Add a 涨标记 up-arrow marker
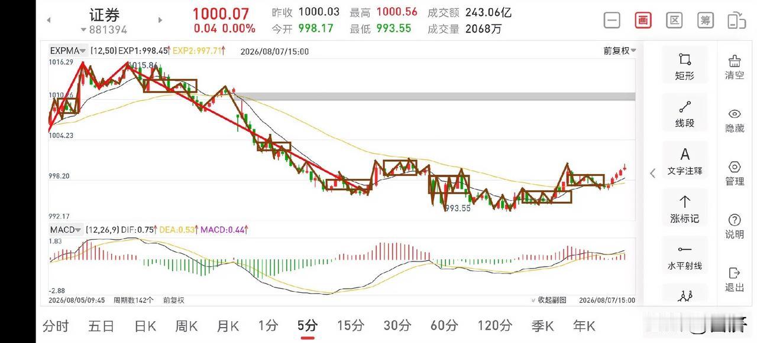Viewport: 757px width, 343px height. pyautogui.click(x=685, y=210)
